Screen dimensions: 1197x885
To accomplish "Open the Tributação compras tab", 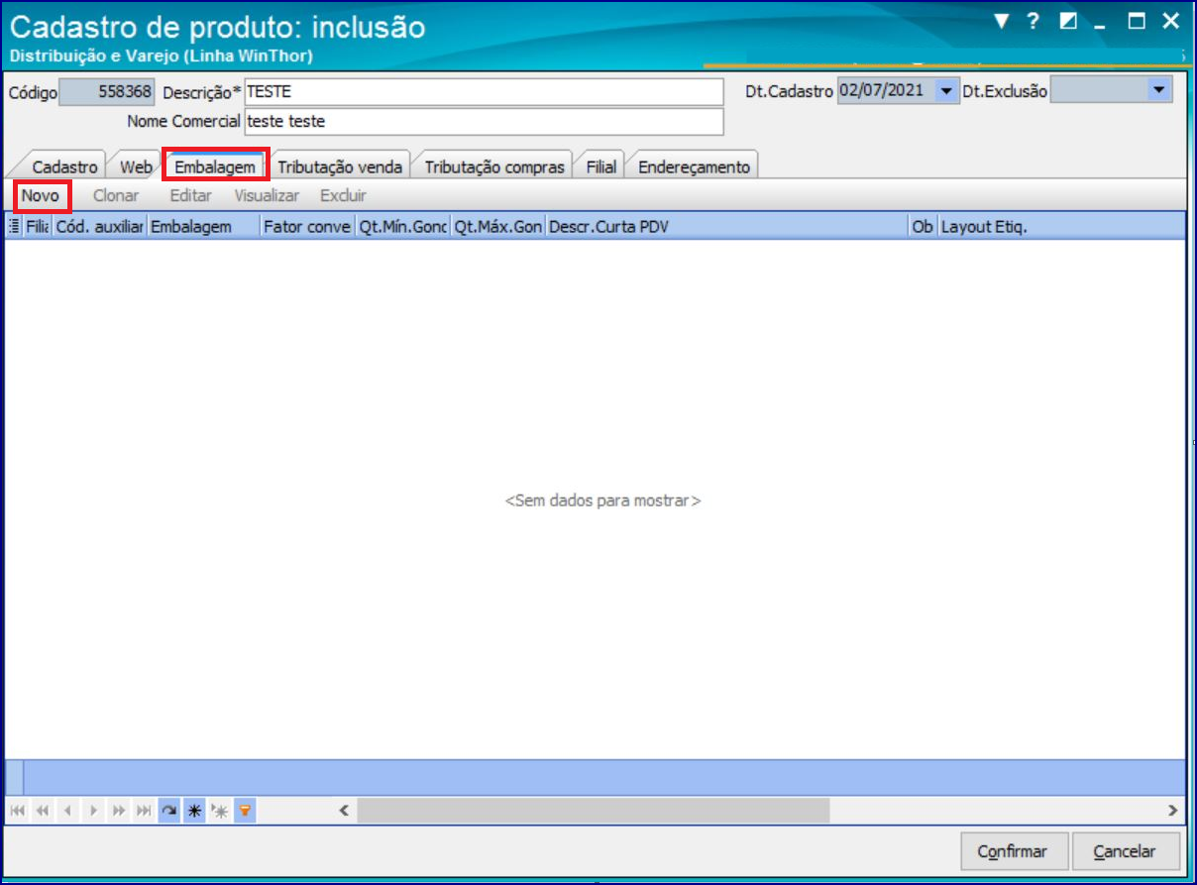I will point(494,167).
